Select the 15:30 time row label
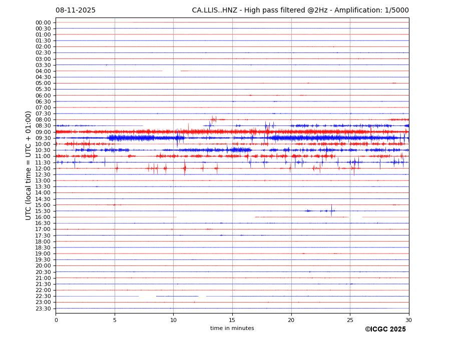The height and width of the screenshot is (348, 464). tap(43, 211)
